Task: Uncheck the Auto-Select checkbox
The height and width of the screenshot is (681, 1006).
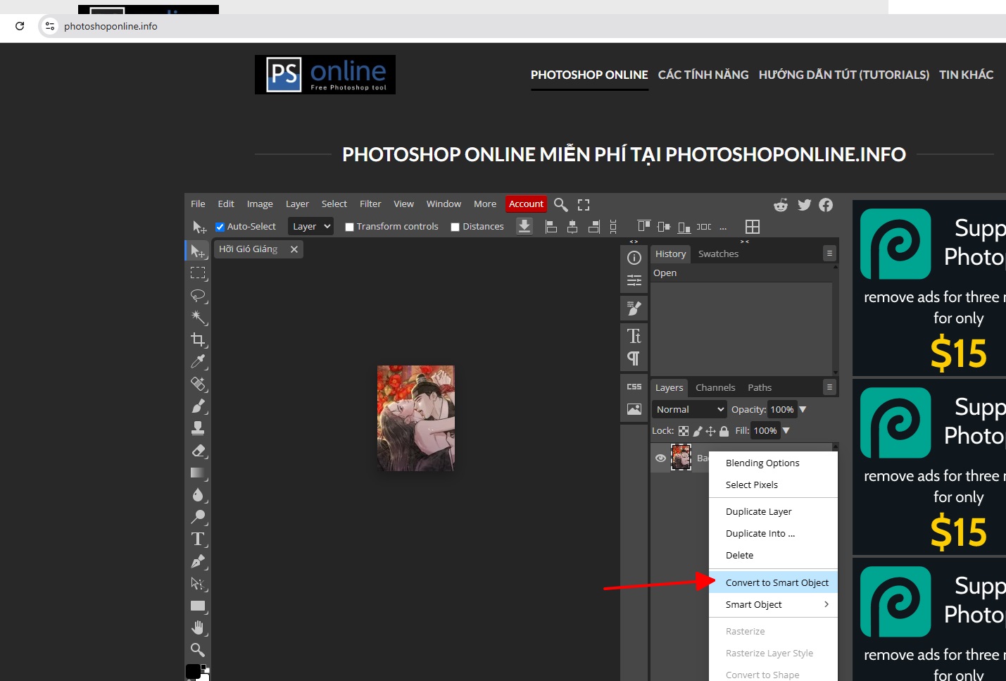Action: point(220,227)
